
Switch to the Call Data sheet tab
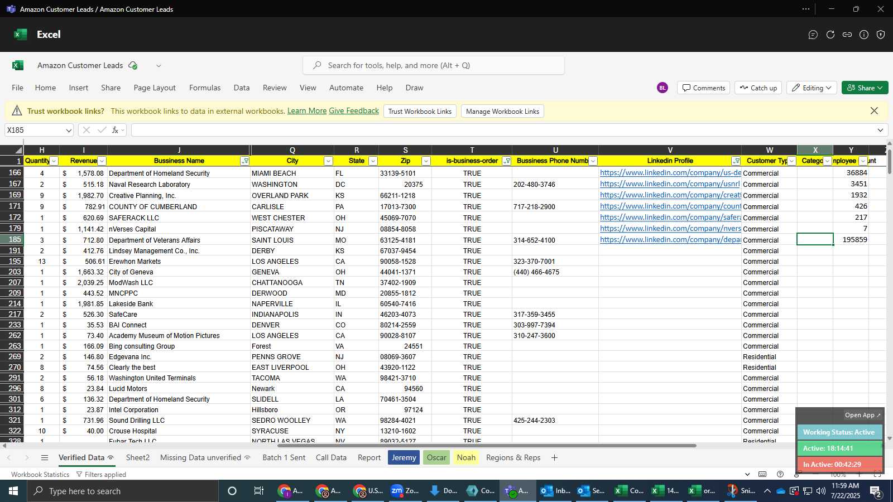pyautogui.click(x=331, y=457)
